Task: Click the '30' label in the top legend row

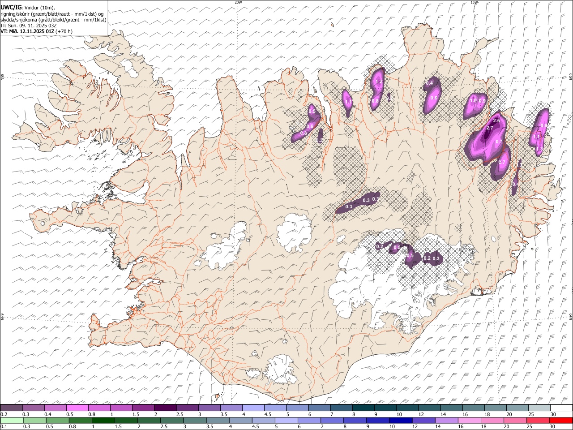Action: [553, 414]
